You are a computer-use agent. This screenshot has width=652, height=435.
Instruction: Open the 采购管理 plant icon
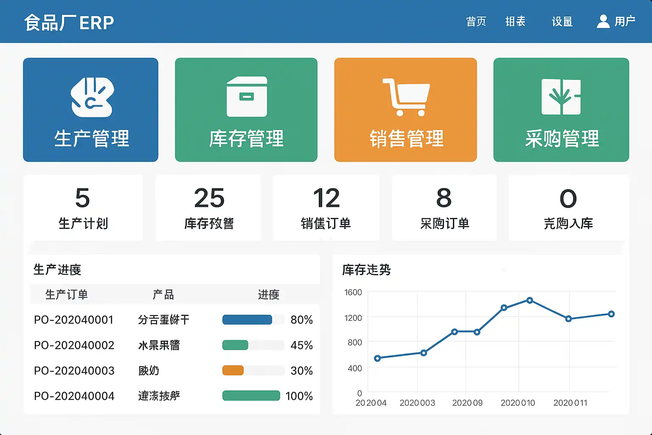(561, 97)
